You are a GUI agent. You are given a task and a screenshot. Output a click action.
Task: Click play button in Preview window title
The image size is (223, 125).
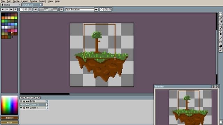[x=215, y=86]
